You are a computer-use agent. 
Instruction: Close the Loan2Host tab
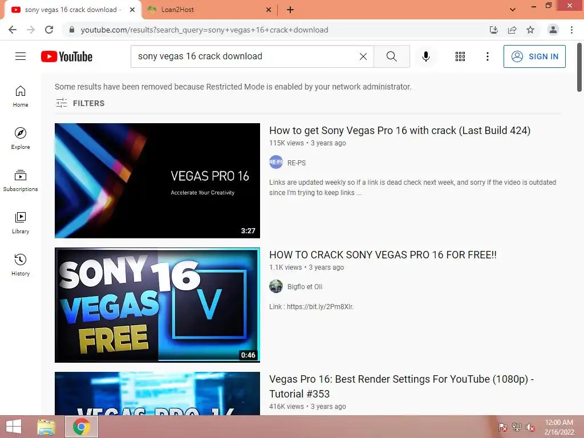click(x=269, y=10)
